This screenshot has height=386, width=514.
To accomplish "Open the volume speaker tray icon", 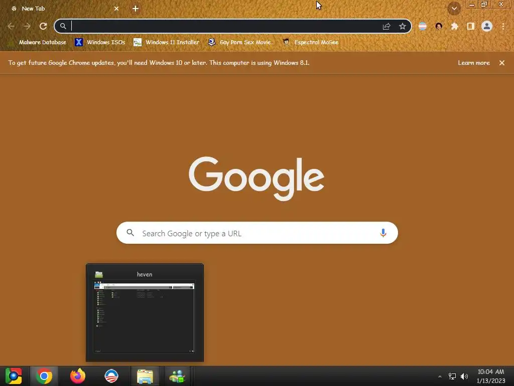I will pos(464,376).
